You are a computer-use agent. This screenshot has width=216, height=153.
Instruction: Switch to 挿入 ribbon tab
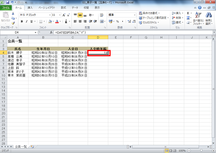(30, 8)
